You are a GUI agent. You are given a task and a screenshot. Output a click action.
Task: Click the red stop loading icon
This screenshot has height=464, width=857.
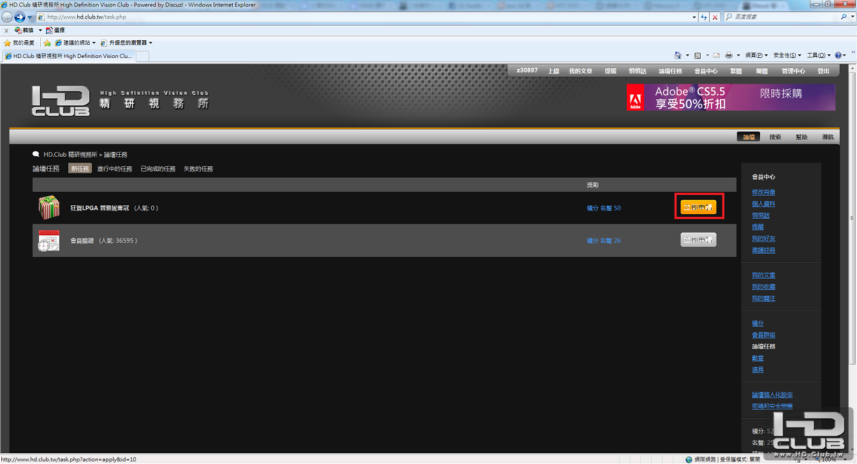715,17
